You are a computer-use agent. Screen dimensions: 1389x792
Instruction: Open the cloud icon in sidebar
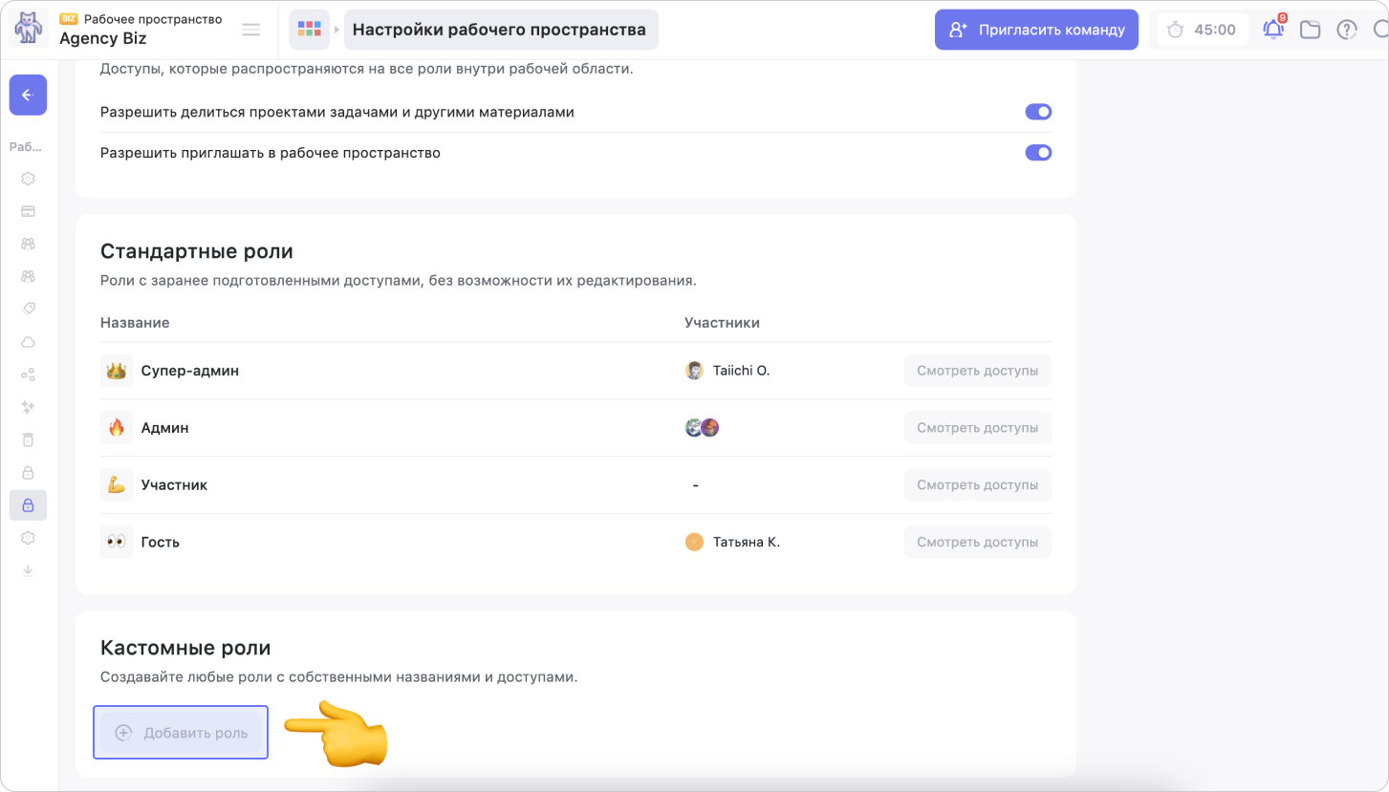(28, 342)
